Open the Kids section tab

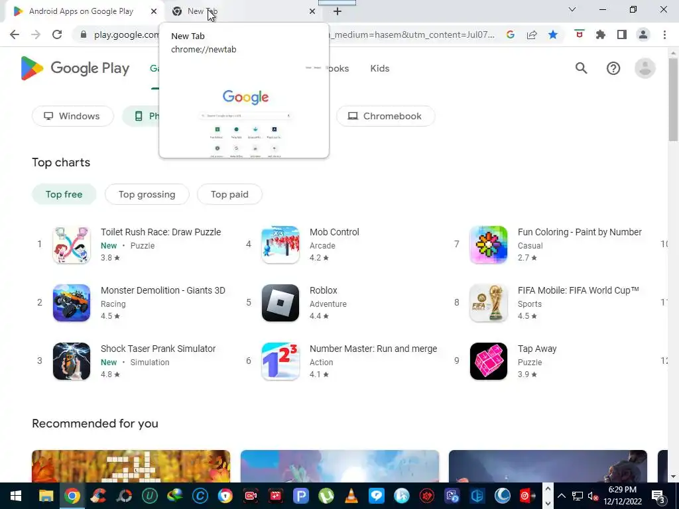[x=380, y=68]
